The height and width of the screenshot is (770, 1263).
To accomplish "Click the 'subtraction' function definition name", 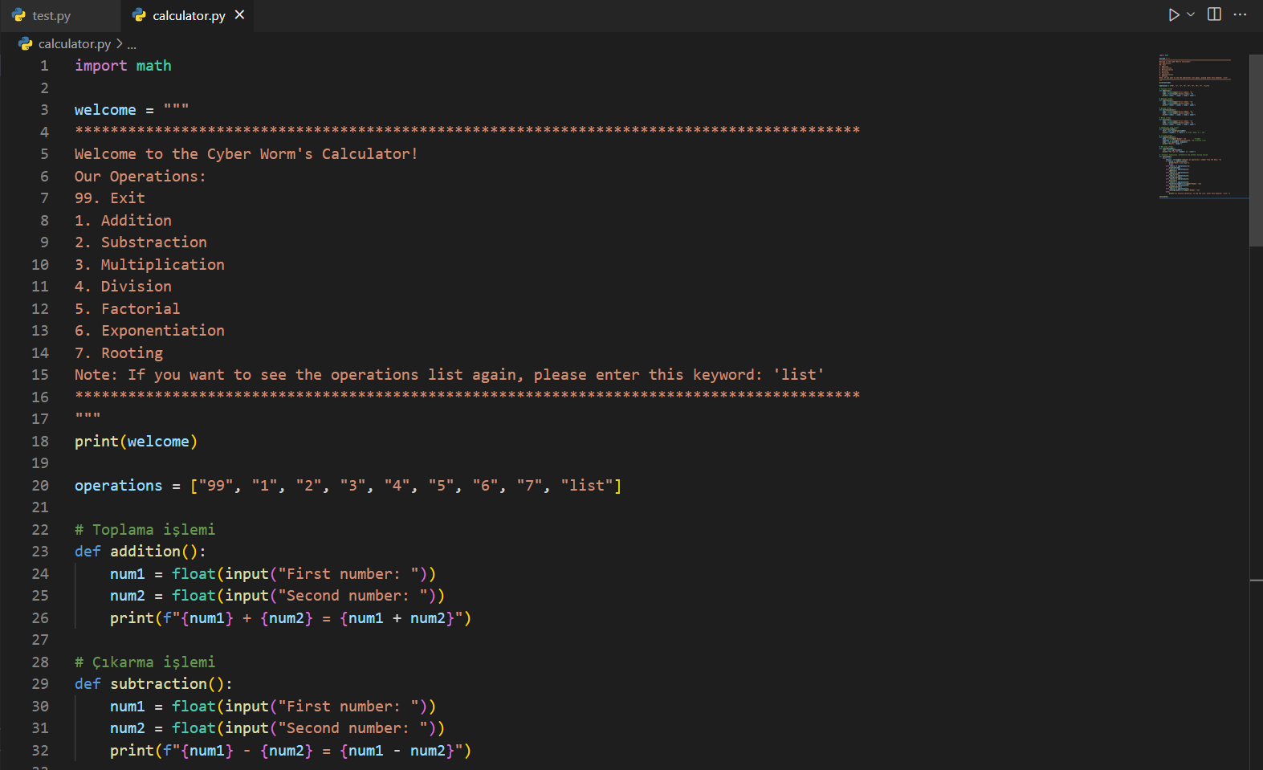I will pos(158,684).
